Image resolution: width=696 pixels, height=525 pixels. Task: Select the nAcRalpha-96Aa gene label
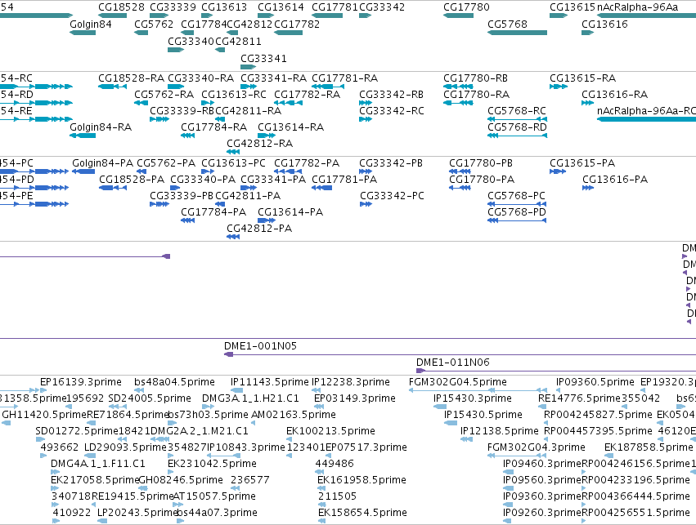637,7
